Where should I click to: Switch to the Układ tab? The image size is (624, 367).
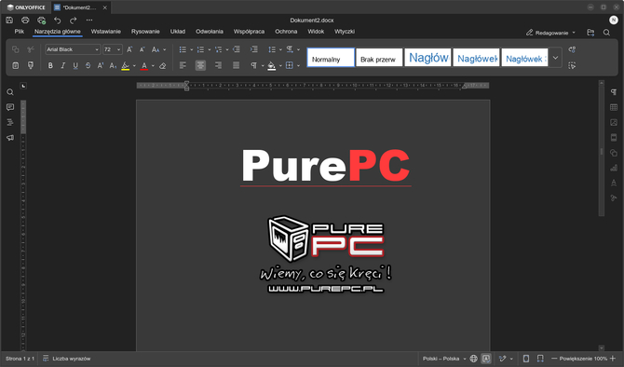[x=178, y=32]
